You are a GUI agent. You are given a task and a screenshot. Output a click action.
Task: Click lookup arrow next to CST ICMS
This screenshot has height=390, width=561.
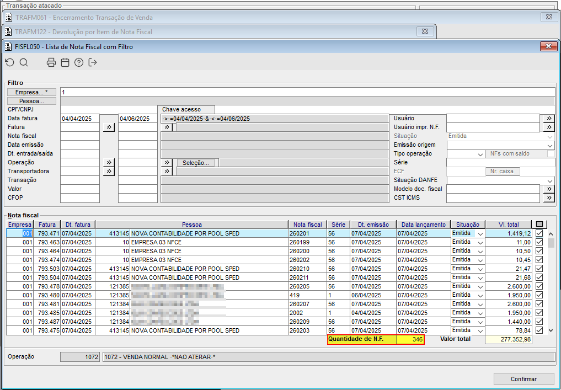549,197
